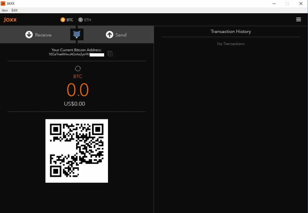308x213 pixels.
Task: Click the Transaction History heading
Action: 231,31
